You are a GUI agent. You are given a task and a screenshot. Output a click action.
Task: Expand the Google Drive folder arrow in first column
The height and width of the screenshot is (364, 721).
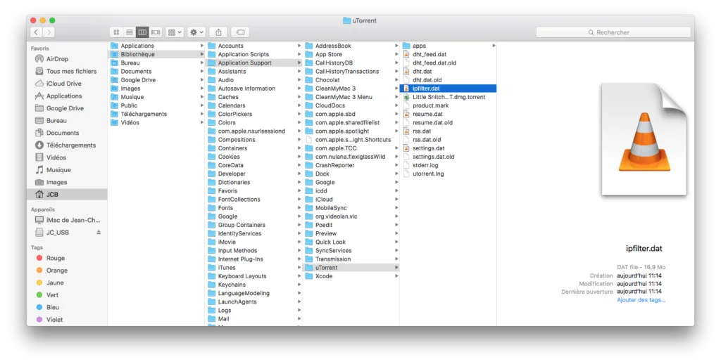pyautogui.click(x=202, y=80)
